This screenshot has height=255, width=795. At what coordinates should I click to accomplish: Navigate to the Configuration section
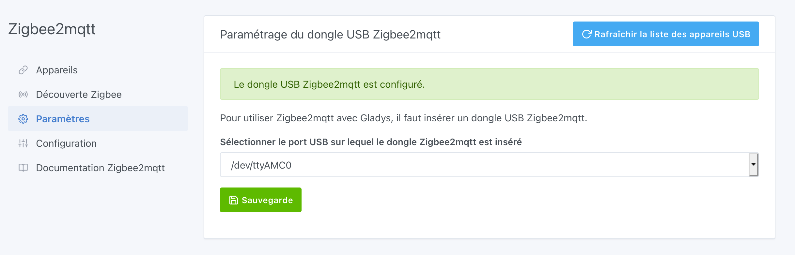pyautogui.click(x=66, y=143)
